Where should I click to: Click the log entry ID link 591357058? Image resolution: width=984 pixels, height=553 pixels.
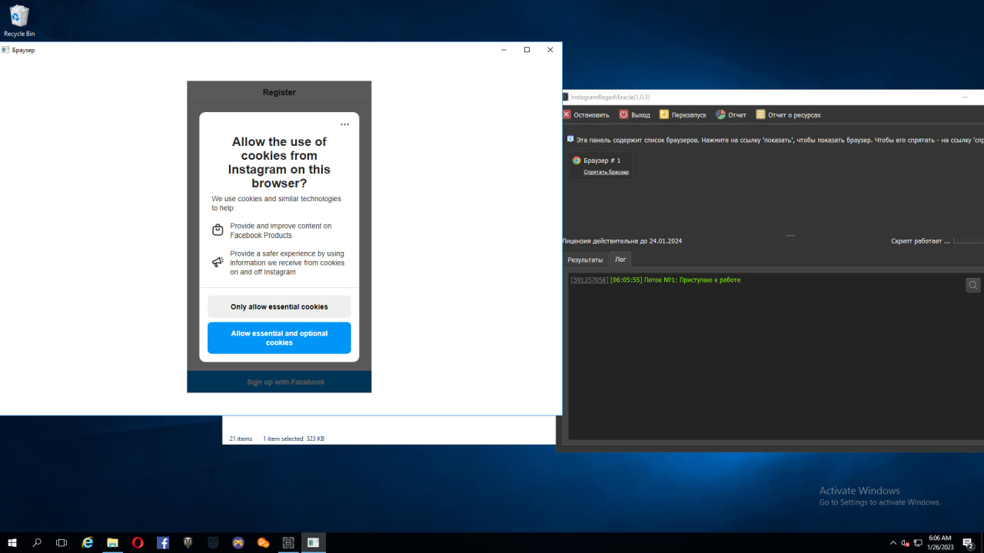click(589, 280)
